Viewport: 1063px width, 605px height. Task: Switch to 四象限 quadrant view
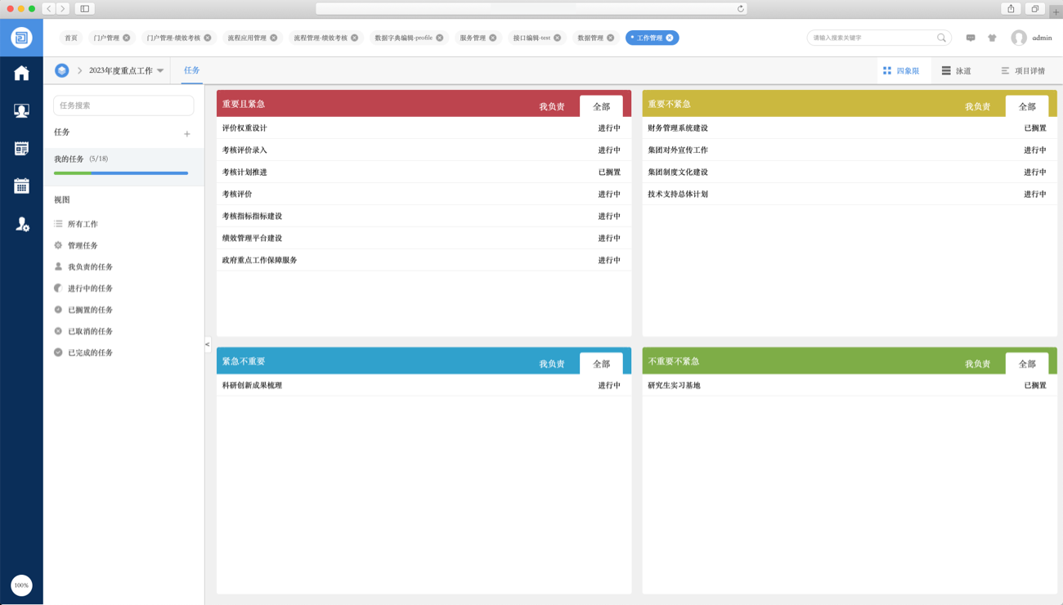pos(901,71)
